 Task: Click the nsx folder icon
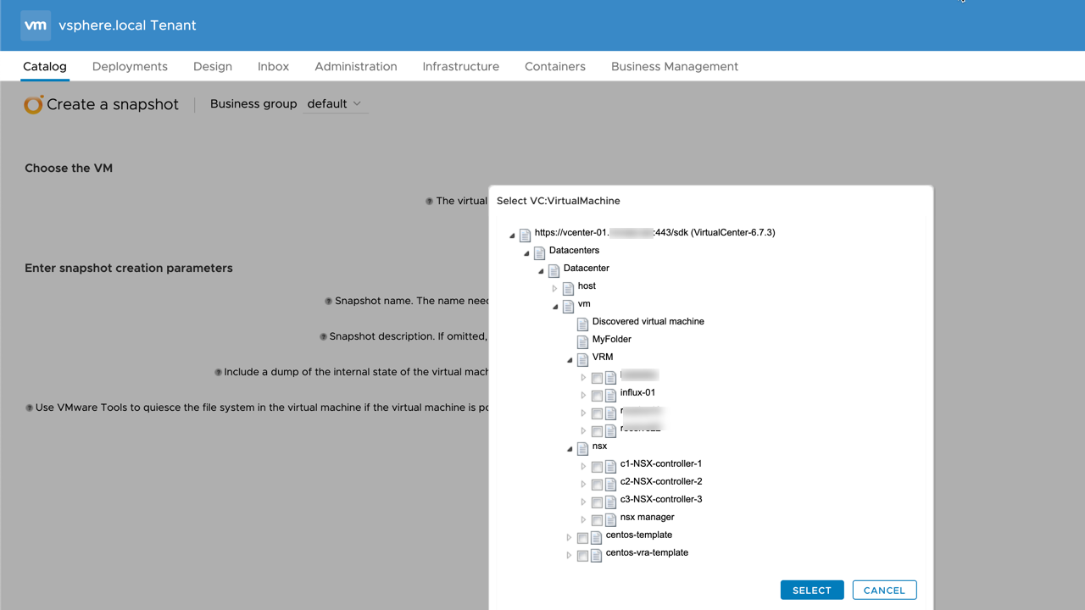pos(582,448)
